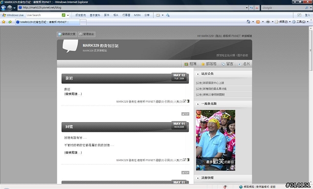Click the orange RSS feeds icon

click(258, 21)
